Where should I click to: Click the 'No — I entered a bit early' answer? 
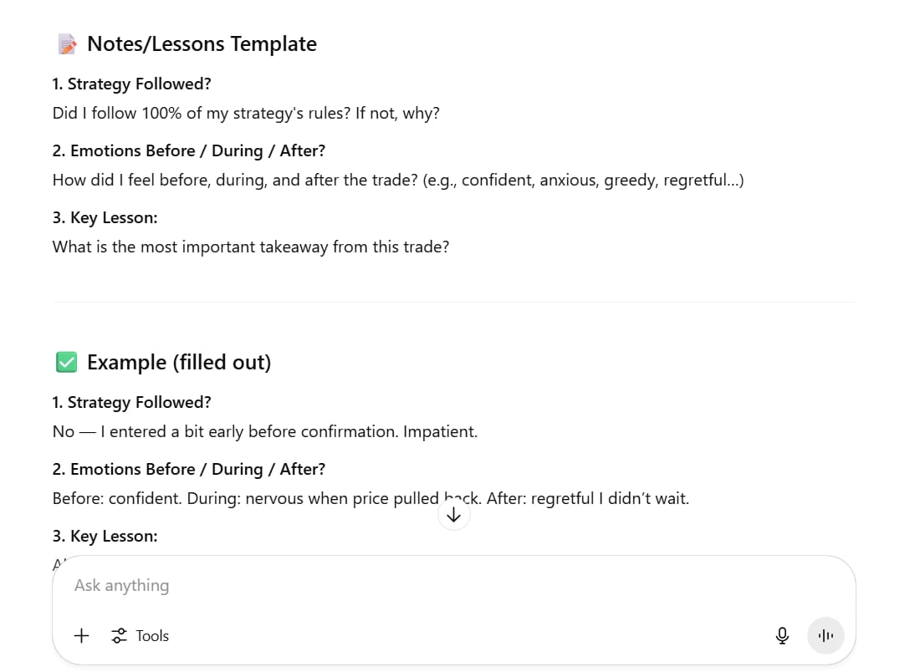[x=264, y=431]
